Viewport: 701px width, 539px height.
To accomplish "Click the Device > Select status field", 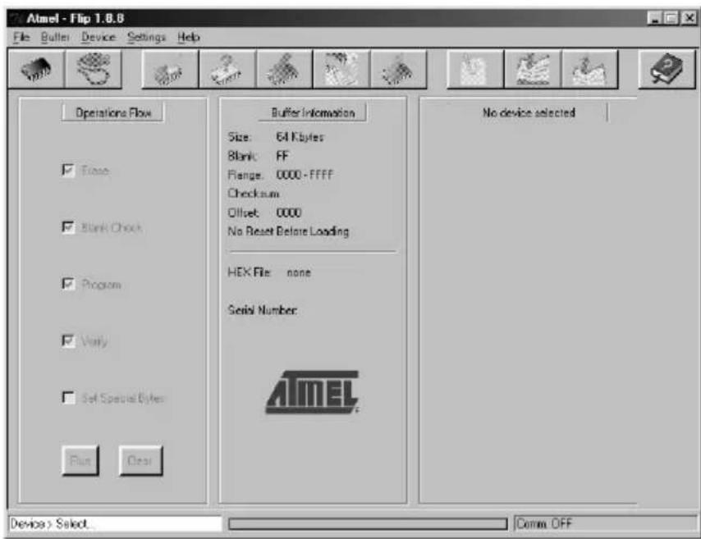I will pos(115,523).
